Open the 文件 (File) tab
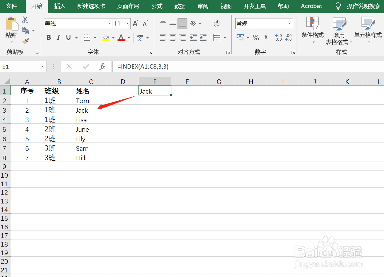384x277 pixels. pyautogui.click(x=11, y=6)
